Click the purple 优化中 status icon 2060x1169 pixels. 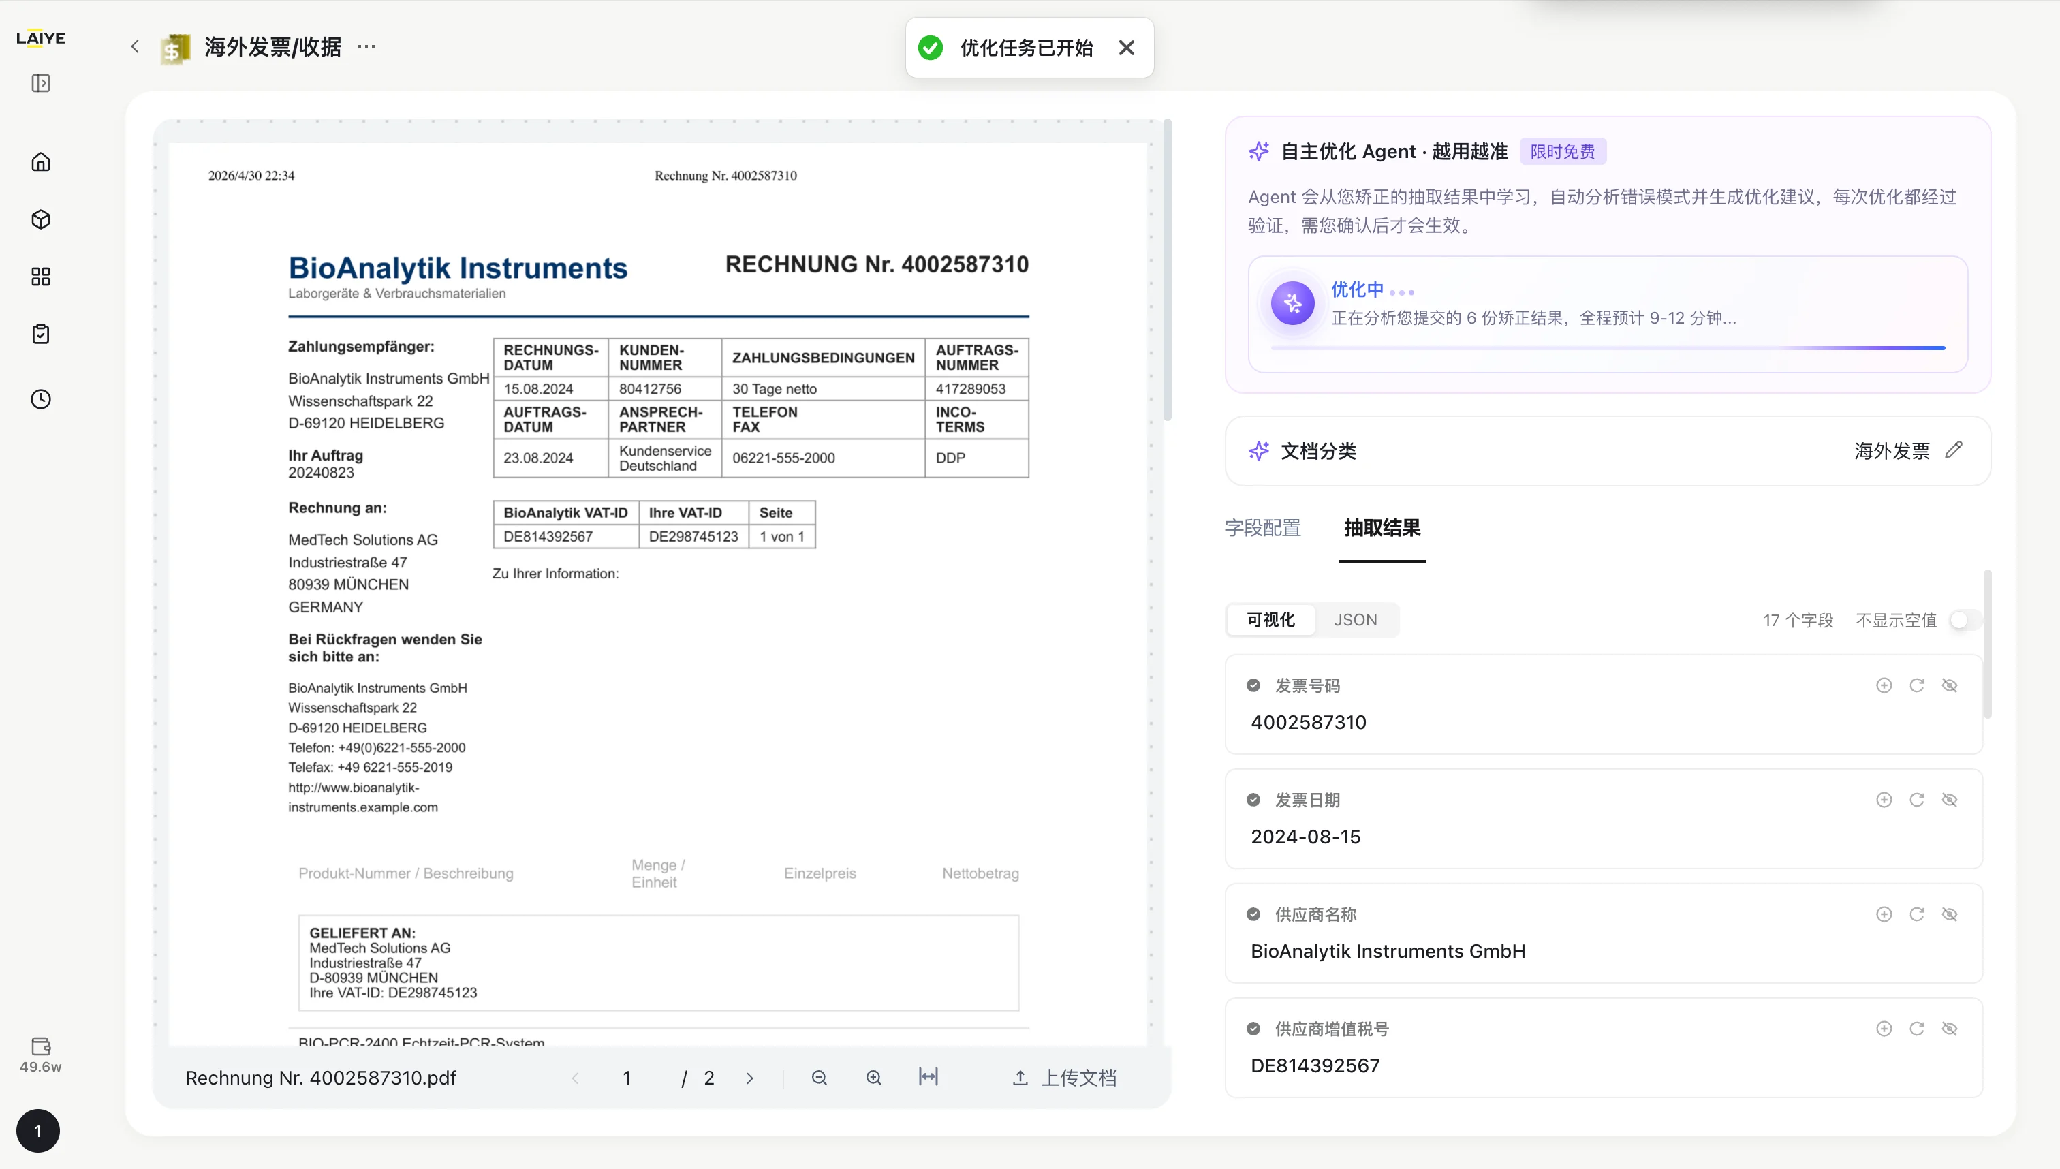tap(1292, 304)
